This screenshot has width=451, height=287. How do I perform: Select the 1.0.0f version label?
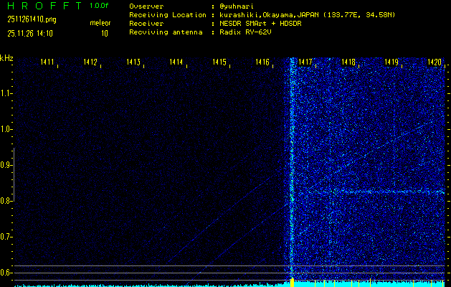coord(100,6)
